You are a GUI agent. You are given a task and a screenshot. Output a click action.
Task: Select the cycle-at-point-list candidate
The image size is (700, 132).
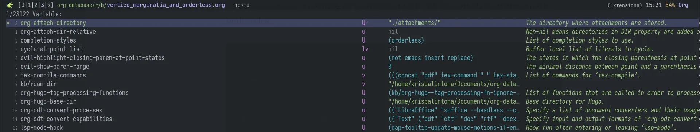point(51,49)
